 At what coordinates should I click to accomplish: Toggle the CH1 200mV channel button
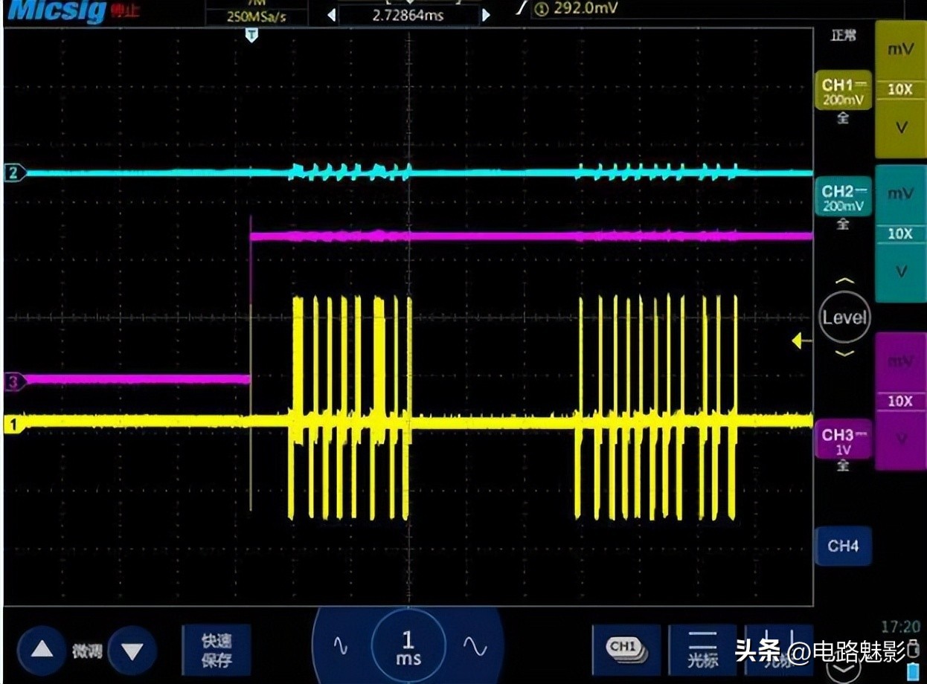tap(843, 91)
